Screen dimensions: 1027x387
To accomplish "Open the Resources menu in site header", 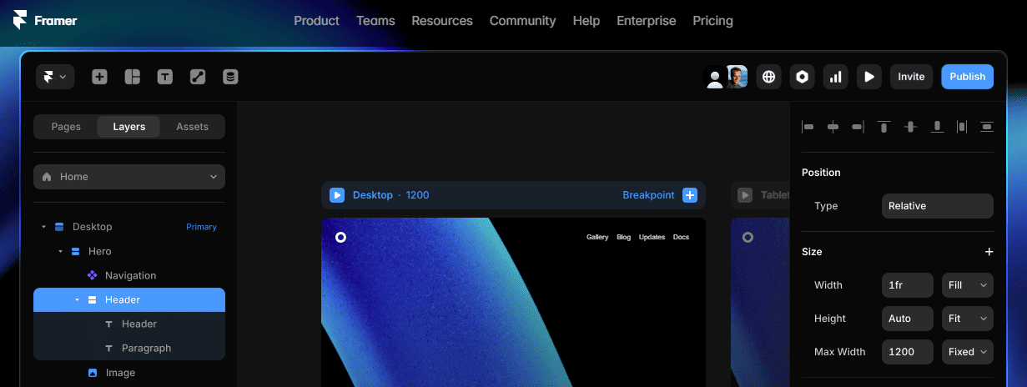I will 442,21.
